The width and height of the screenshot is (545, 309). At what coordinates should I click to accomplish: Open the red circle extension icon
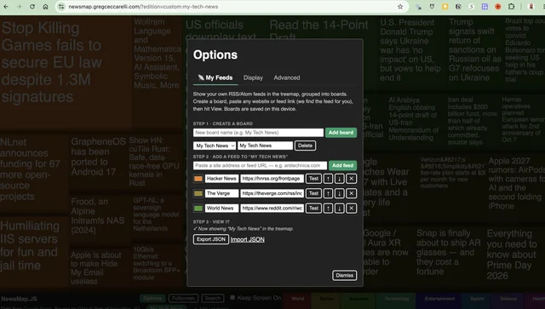[497, 7]
